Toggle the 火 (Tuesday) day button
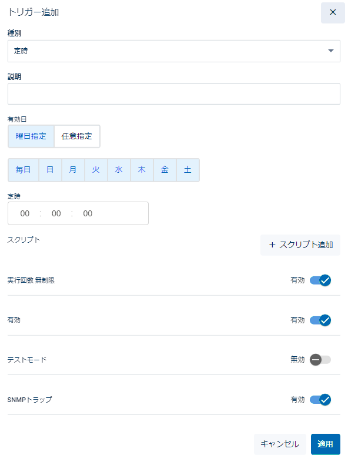This screenshot has height=462, width=348. click(x=96, y=170)
